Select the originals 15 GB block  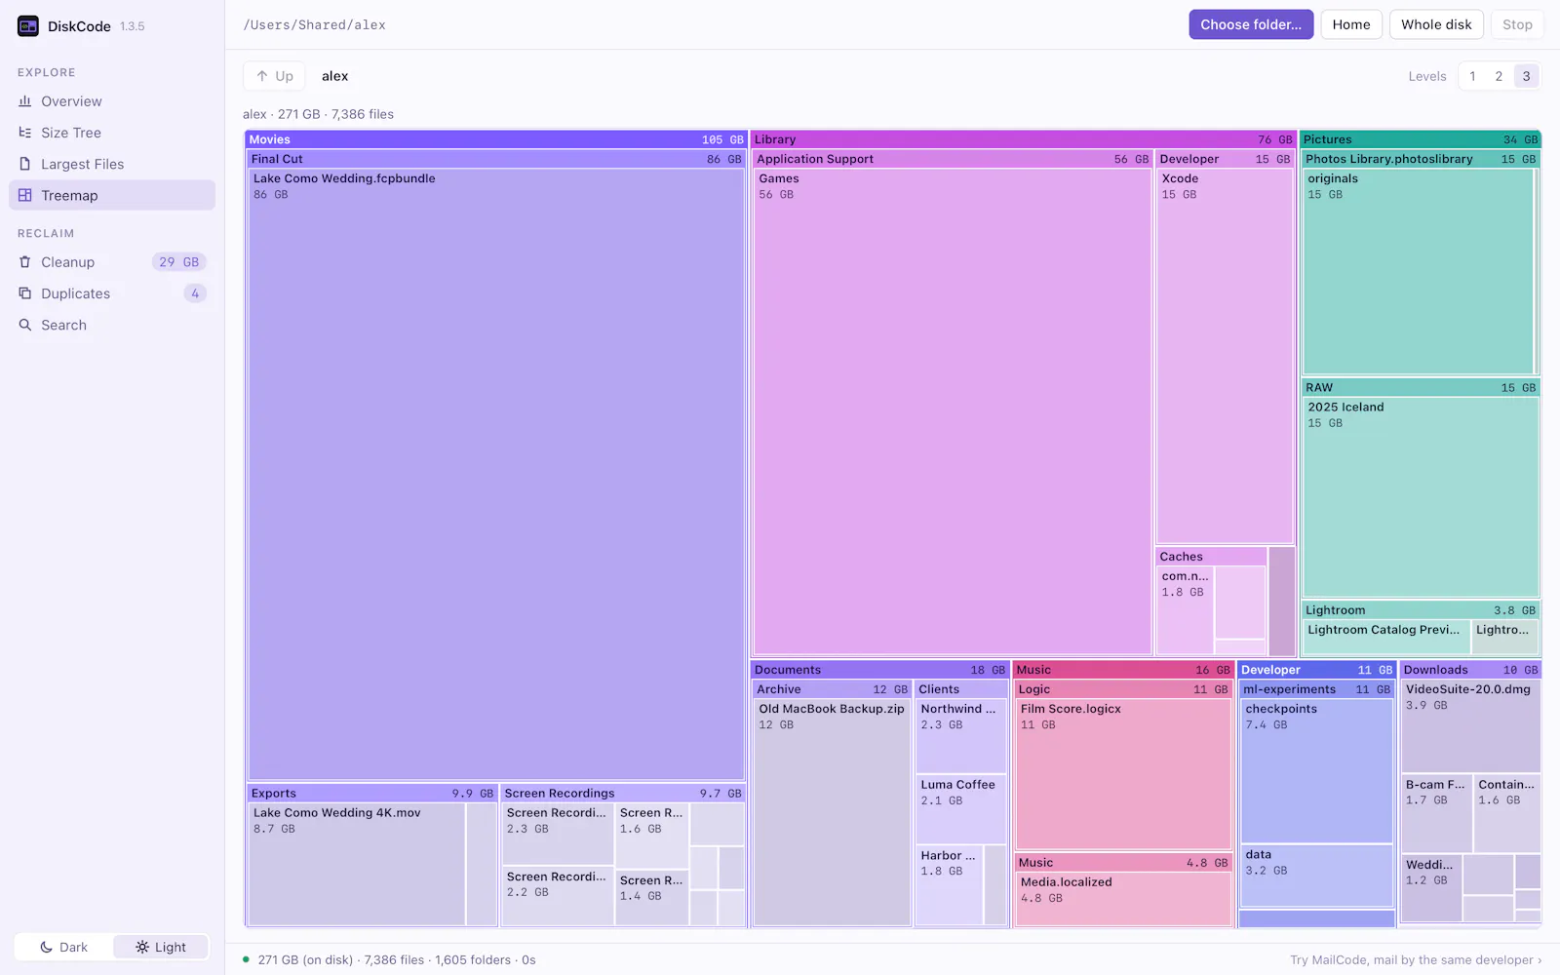(1419, 271)
